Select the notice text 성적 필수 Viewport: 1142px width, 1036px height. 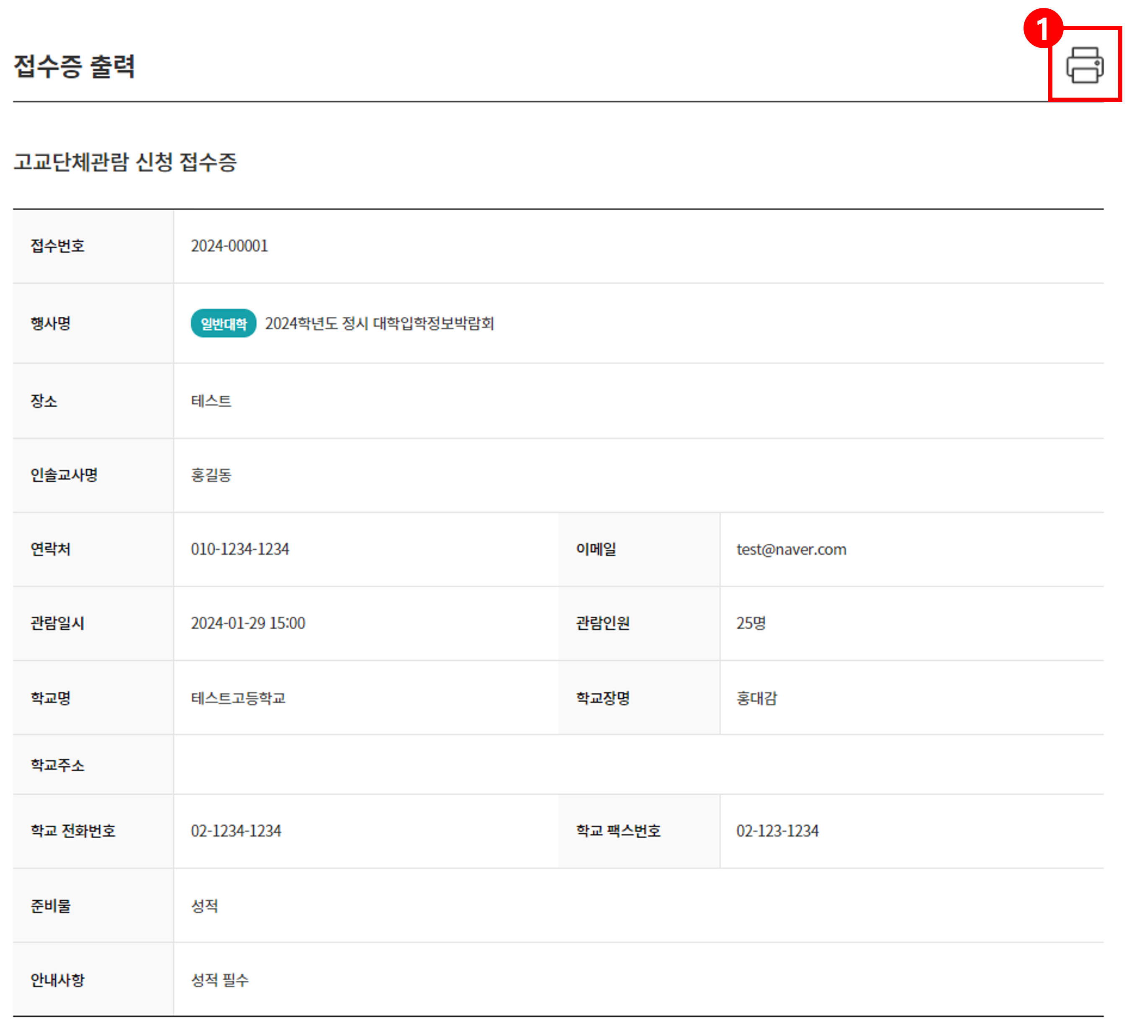220,980
